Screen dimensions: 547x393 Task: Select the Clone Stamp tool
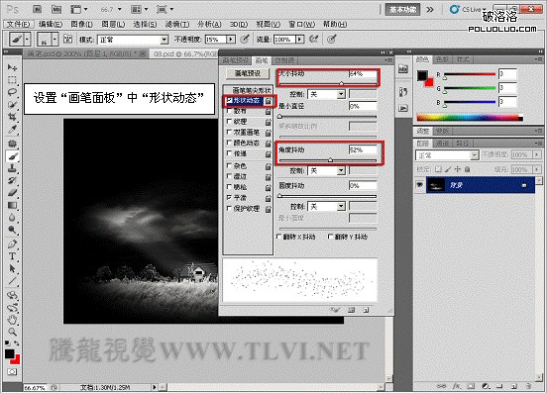12,168
